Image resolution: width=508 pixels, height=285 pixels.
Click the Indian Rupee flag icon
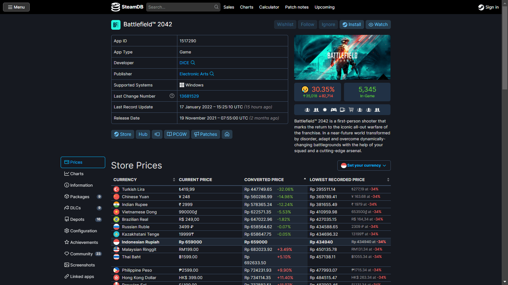[116, 204]
